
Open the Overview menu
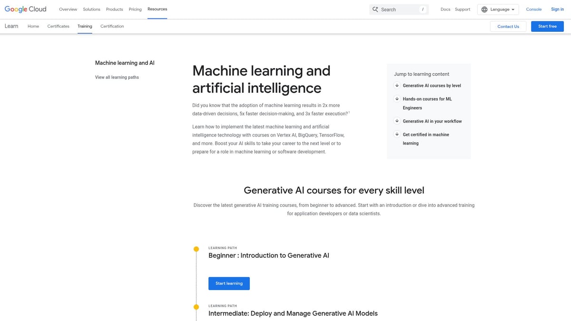[68, 9]
